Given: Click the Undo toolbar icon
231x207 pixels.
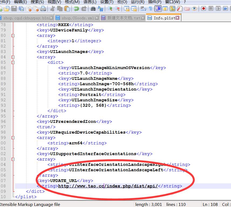Looking at the screenshot, I should (x=77, y=9).
